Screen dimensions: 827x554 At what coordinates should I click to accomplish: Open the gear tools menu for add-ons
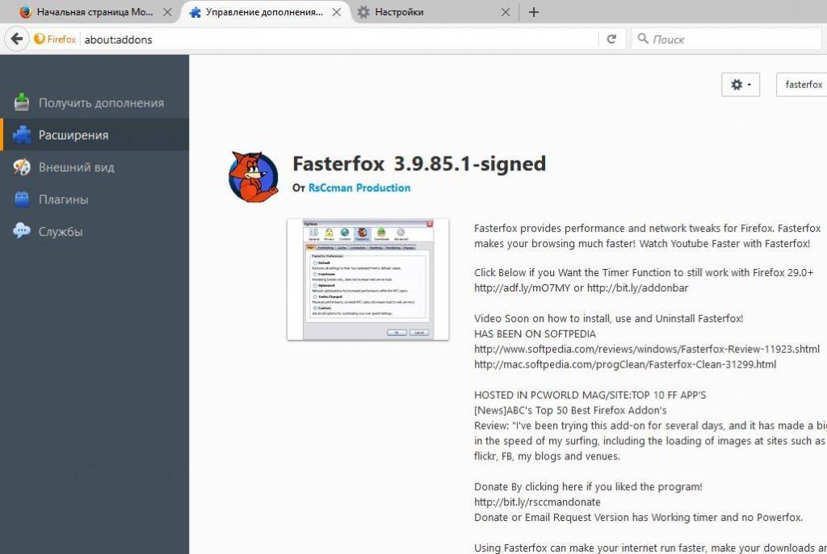pos(741,85)
